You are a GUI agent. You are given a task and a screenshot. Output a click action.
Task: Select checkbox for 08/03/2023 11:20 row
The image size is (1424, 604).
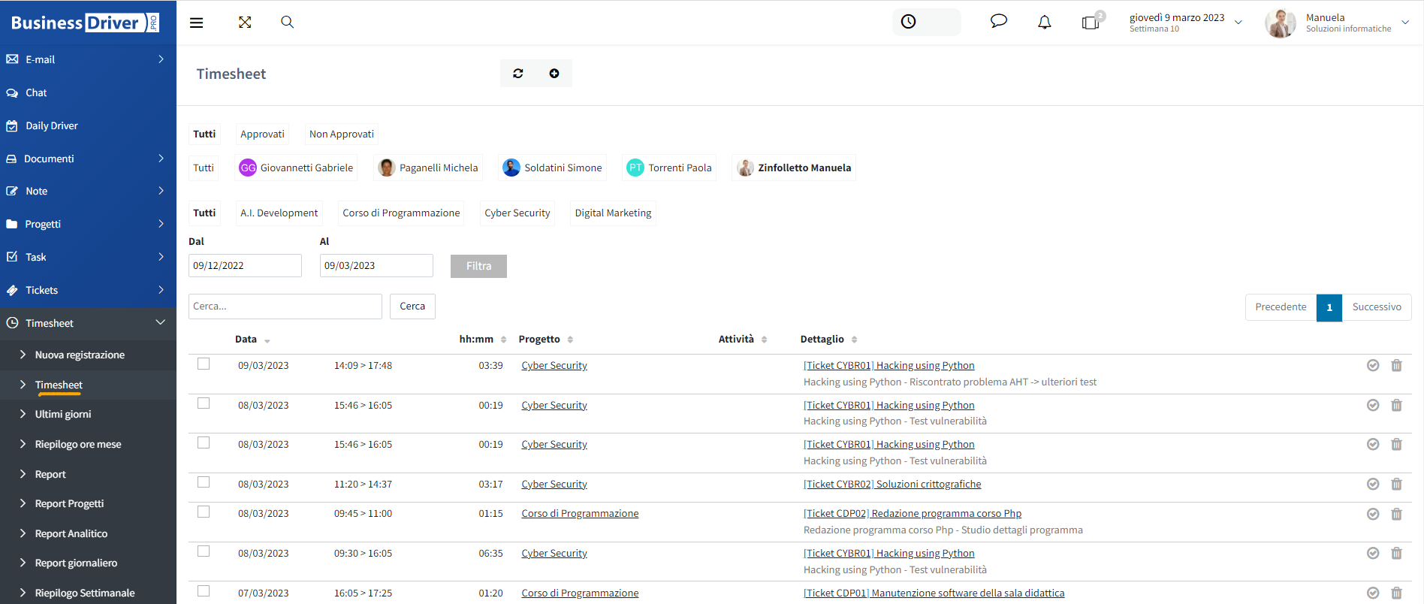point(204,482)
